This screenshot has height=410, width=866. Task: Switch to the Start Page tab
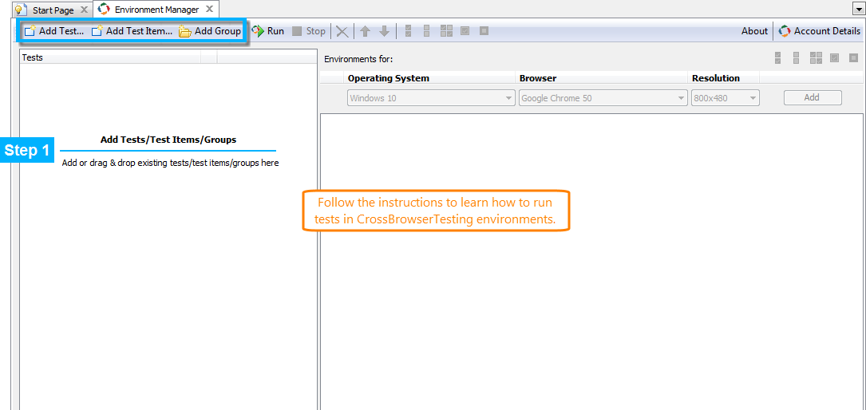pos(53,10)
